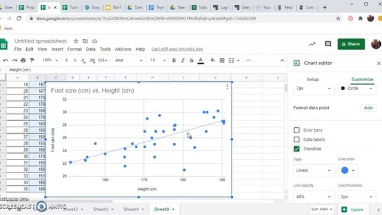Collapse the menus with the up arrow
The image size is (382, 215).
pos(282,60)
